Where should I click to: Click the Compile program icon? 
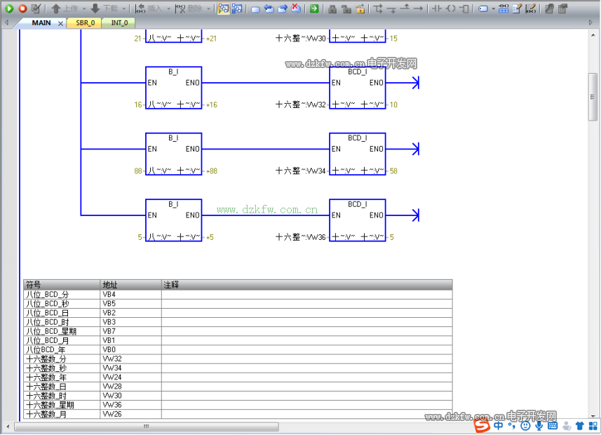(x=36, y=8)
